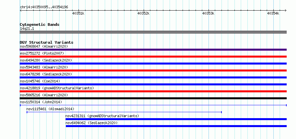Click the nsv1150314 (John2014) label
Screen dimensions: 296x139
pos(41,102)
